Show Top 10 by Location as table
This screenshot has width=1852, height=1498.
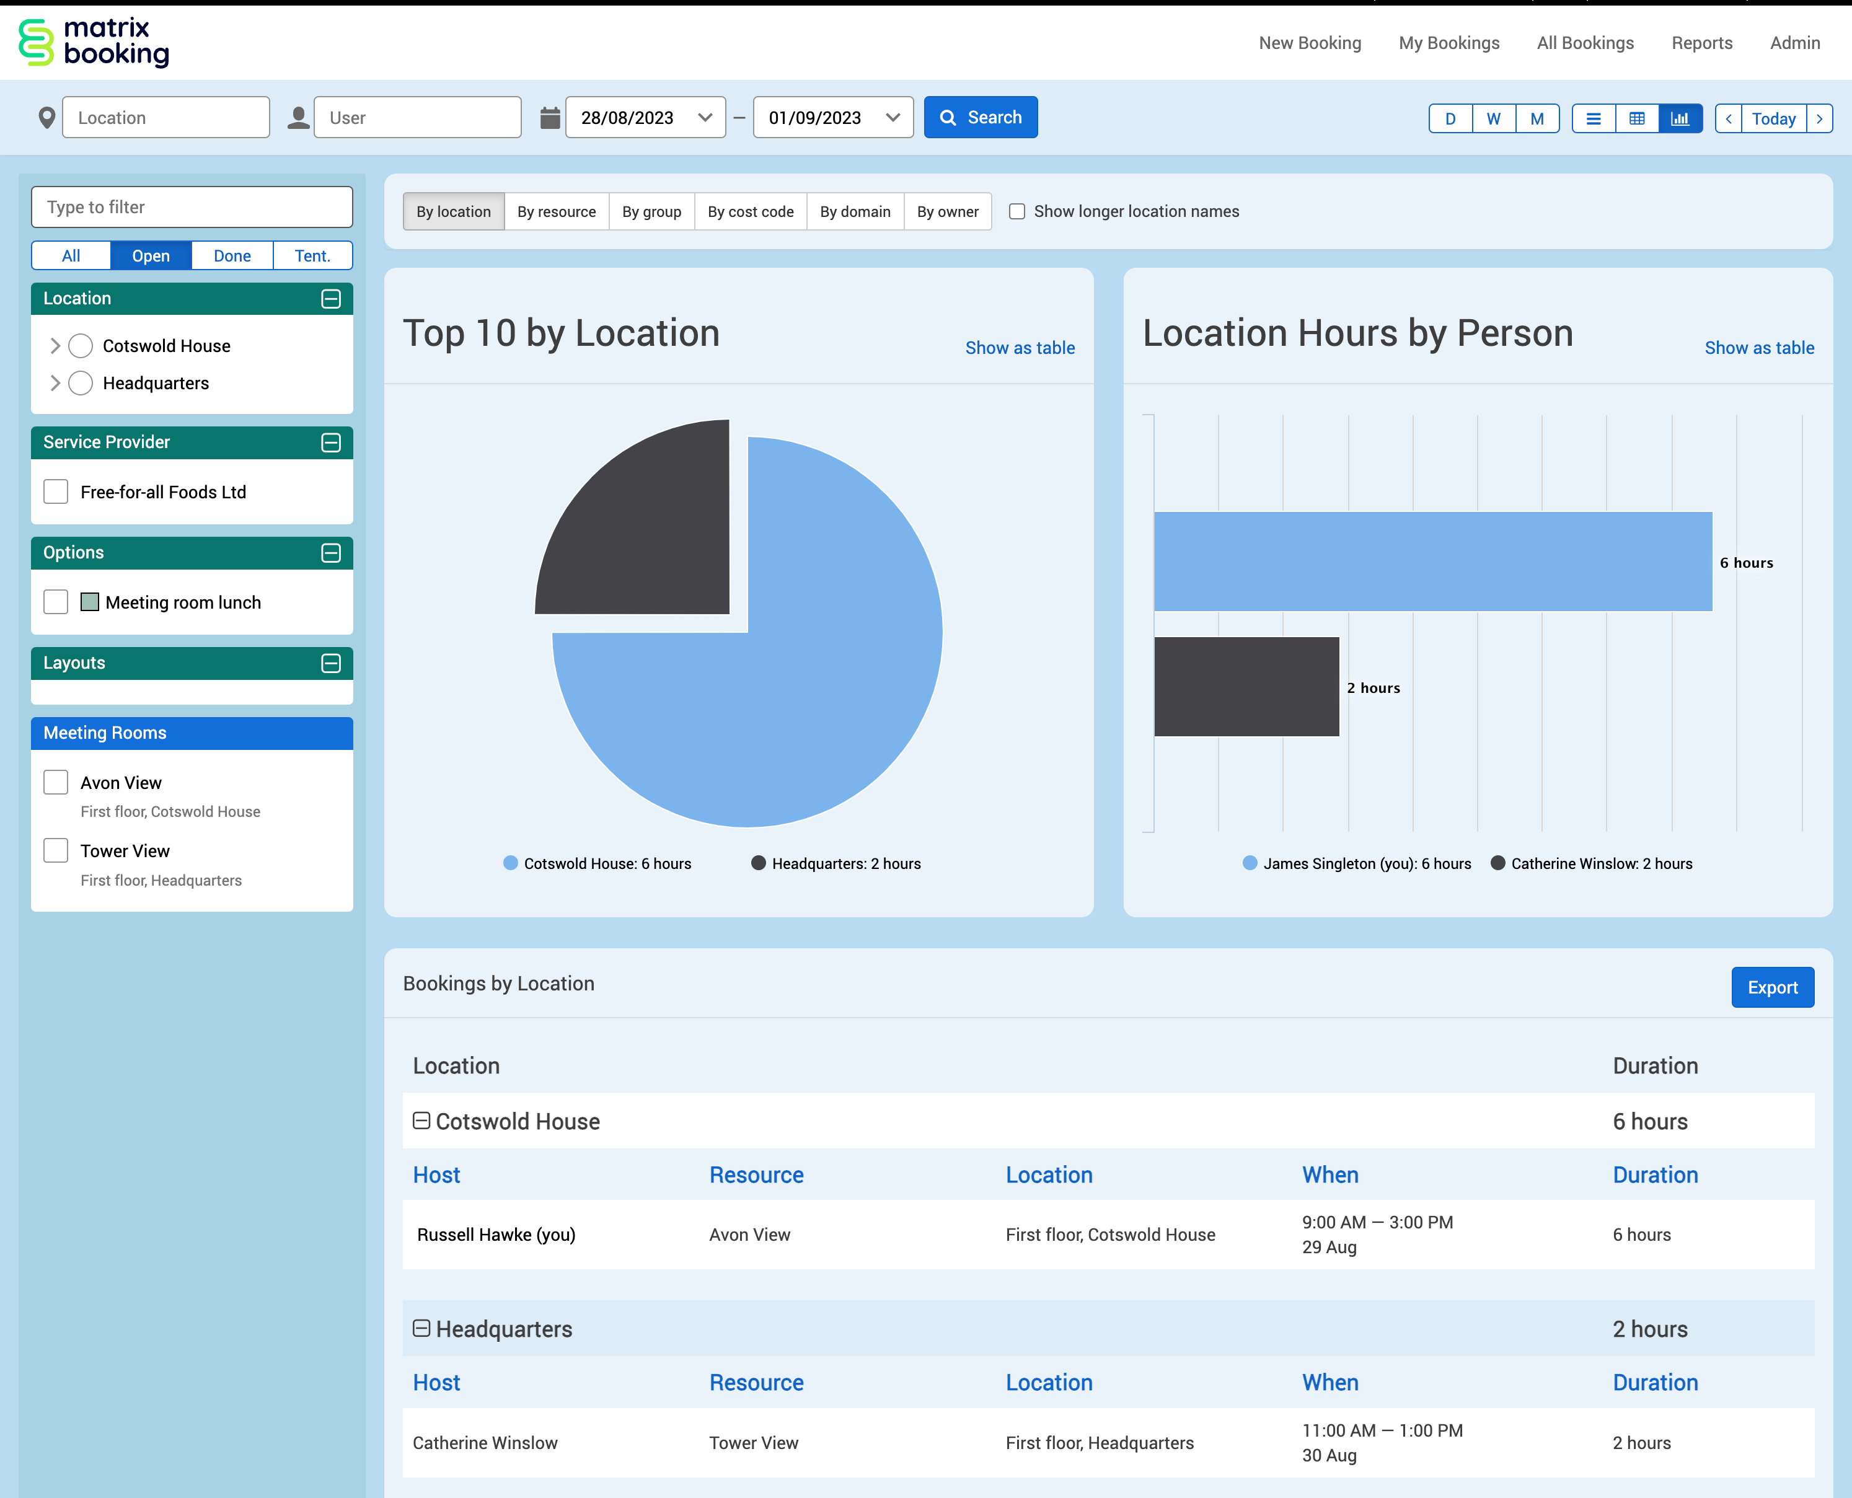point(1019,348)
